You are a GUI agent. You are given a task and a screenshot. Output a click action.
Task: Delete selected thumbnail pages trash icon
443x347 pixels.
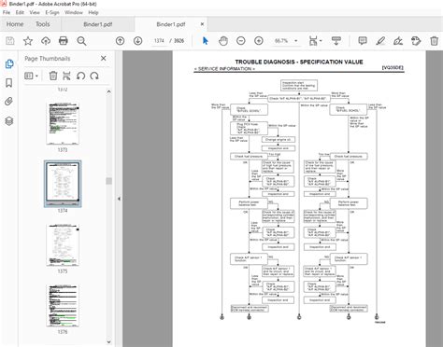coord(53,76)
